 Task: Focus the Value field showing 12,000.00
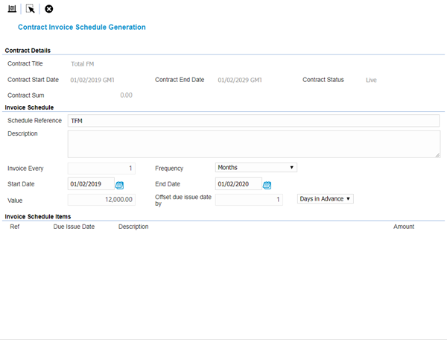tap(101, 200)
